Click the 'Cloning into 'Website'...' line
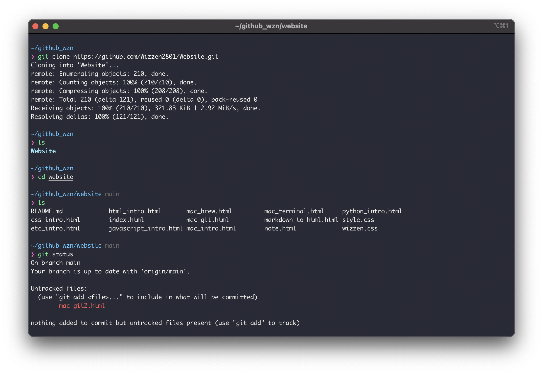This screenshot has height=374, width=543. point(75,65)
